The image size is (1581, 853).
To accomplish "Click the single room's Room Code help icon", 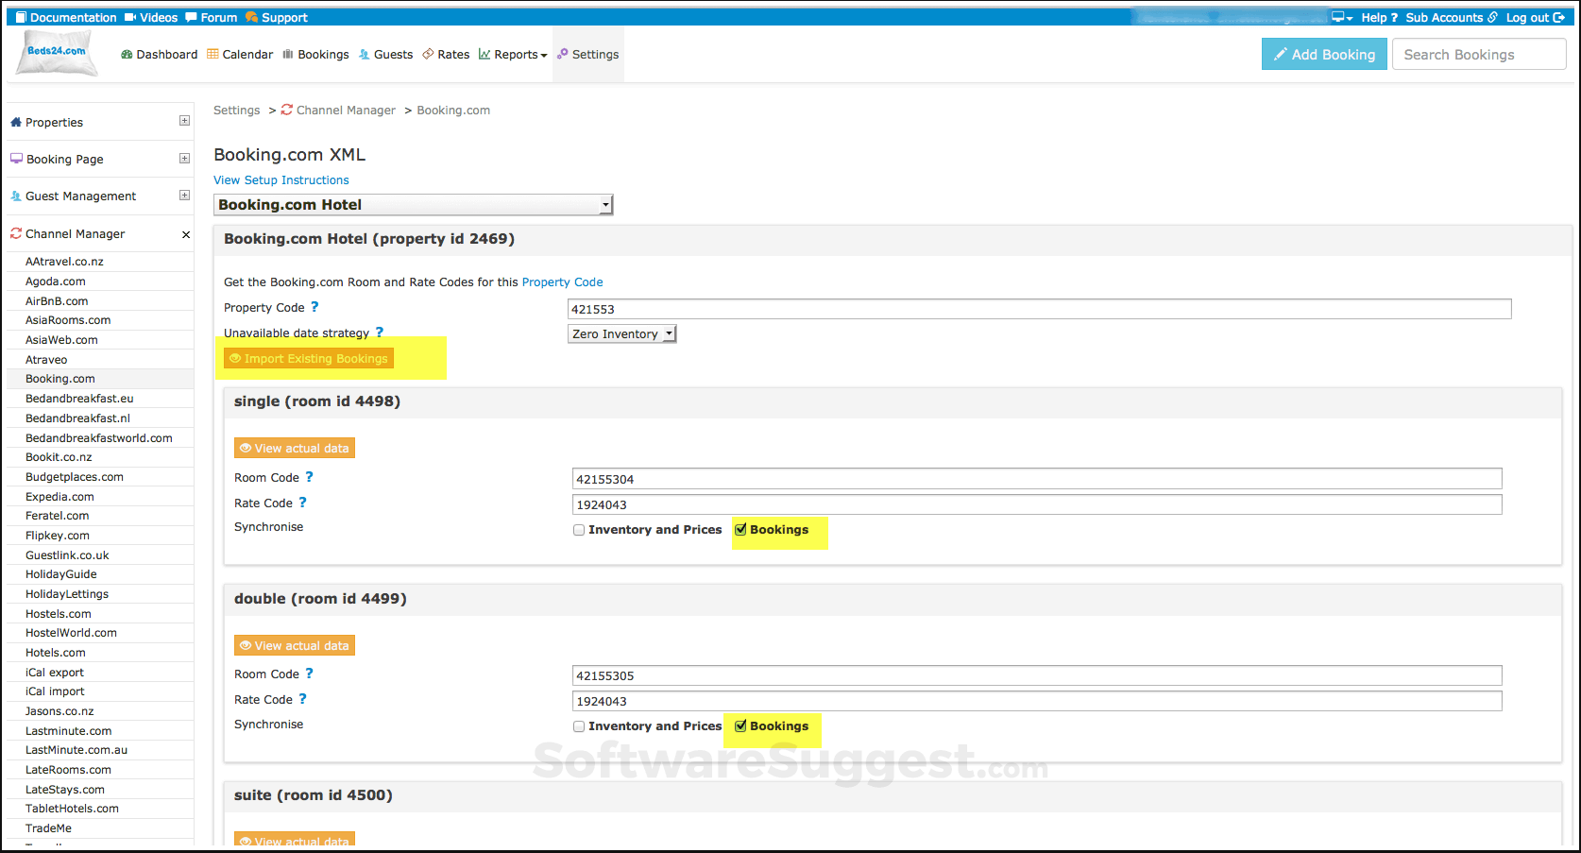I will point(309,477).
